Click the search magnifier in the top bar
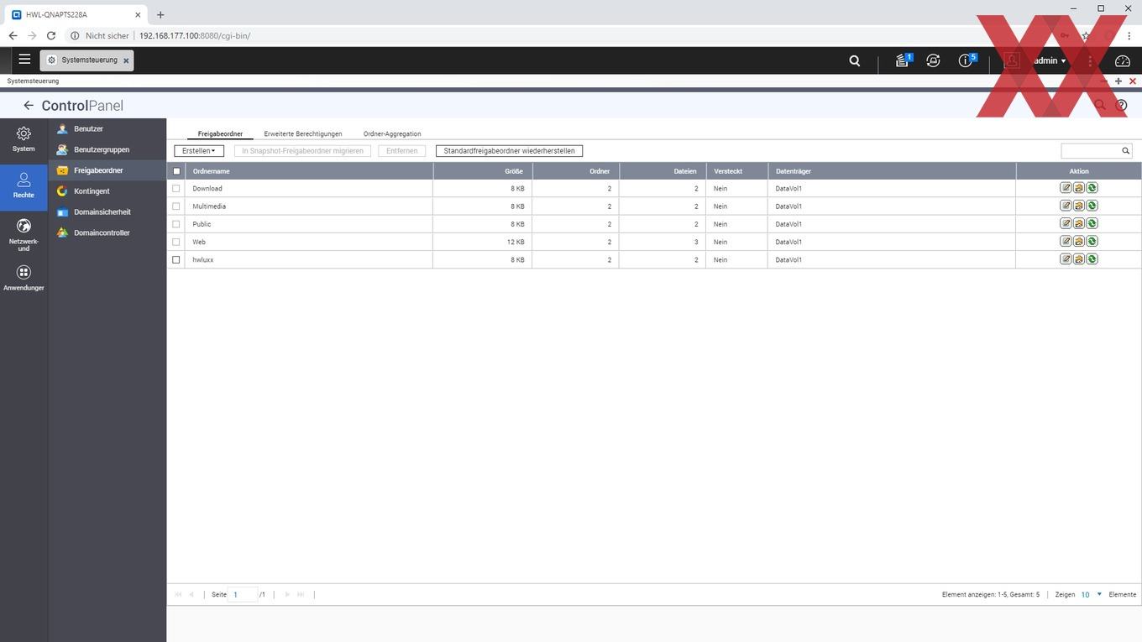The width and height of the screenshot is (1142, 642). pos(854,60)
